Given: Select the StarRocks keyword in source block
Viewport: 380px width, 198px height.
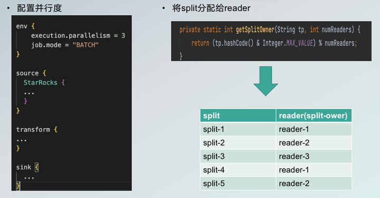Looking at the screenshot, I should tap(41, 83).
